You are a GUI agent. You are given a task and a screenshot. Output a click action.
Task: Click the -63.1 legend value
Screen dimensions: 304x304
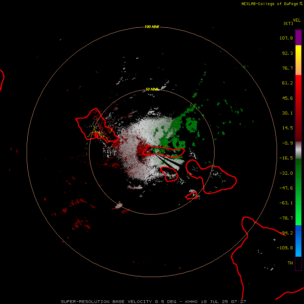[286, 203]
